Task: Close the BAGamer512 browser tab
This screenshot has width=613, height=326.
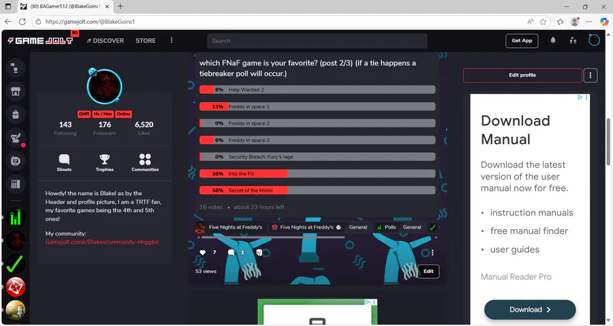Action: [107, 6]
